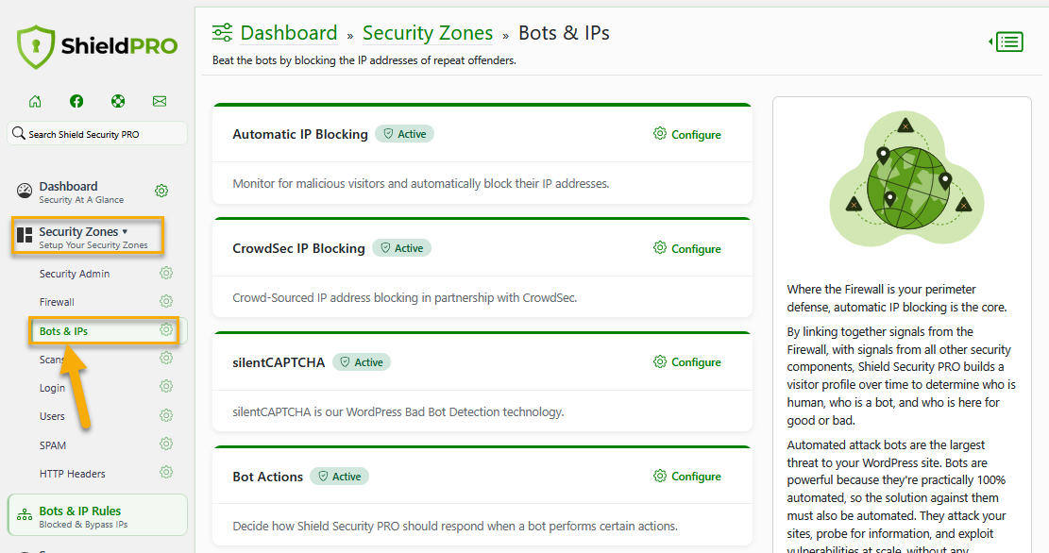1049x553 pixels.
Task: Open Security Admin gear icon
Action: 166,273
